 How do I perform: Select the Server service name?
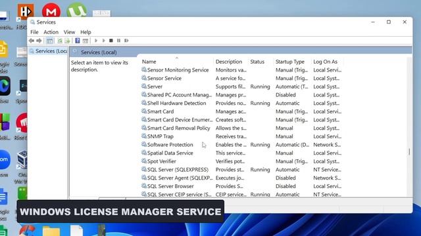(x=155, y=87)
